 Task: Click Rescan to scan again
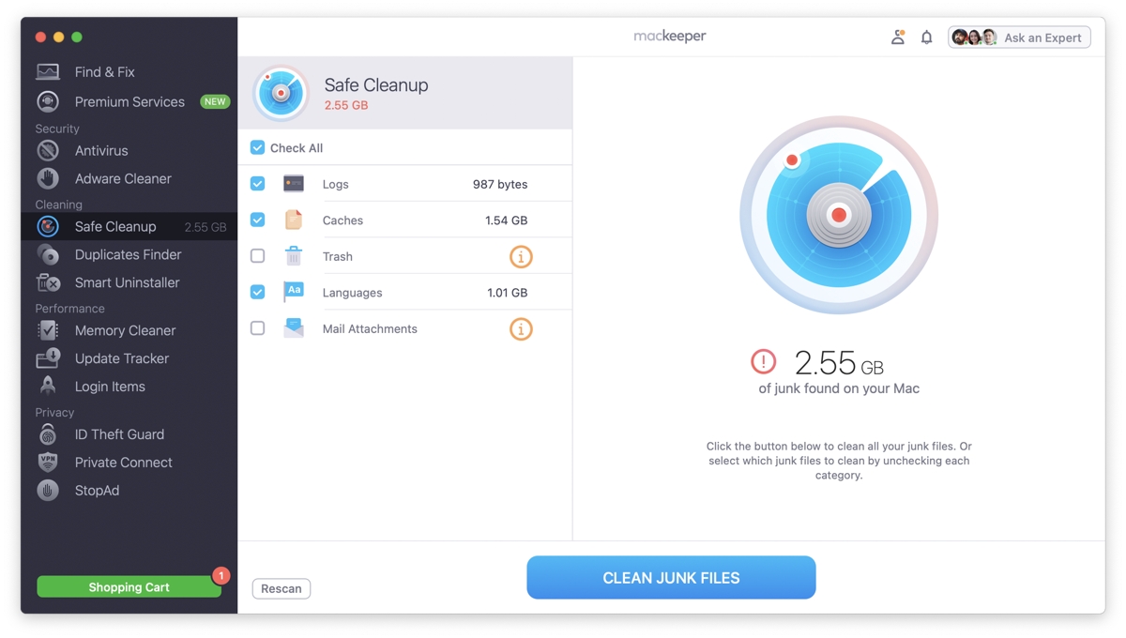point(281,588)
